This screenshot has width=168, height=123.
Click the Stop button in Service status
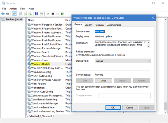tap(103, 81)
